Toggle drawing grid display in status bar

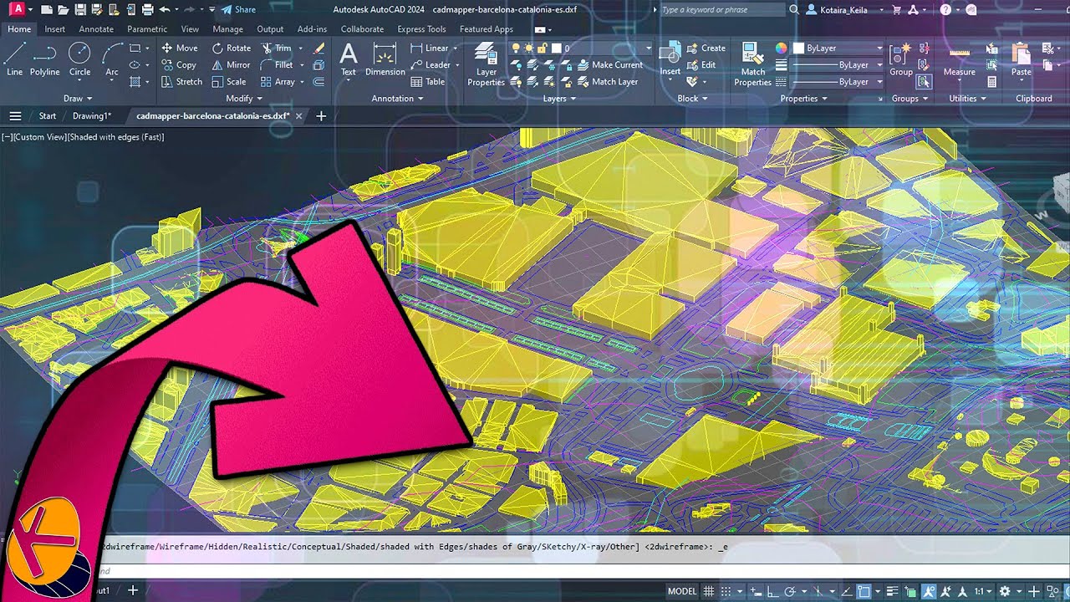tap(709, 591)
